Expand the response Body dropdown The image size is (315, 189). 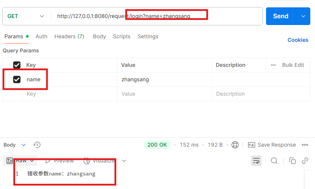click(15, 145)
